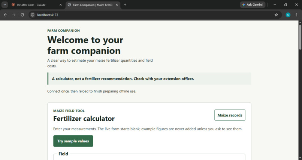Image resolution: width=302 pixels, height=160 pixels.
Task: Open a new browser tab
Action: click(125, 5)
